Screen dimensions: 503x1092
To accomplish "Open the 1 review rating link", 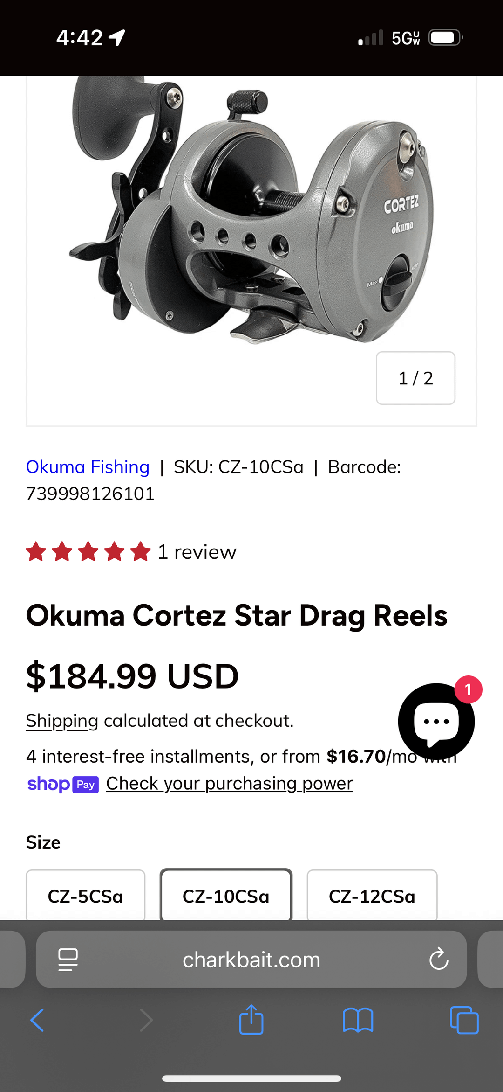I will [x=197, y=552].
